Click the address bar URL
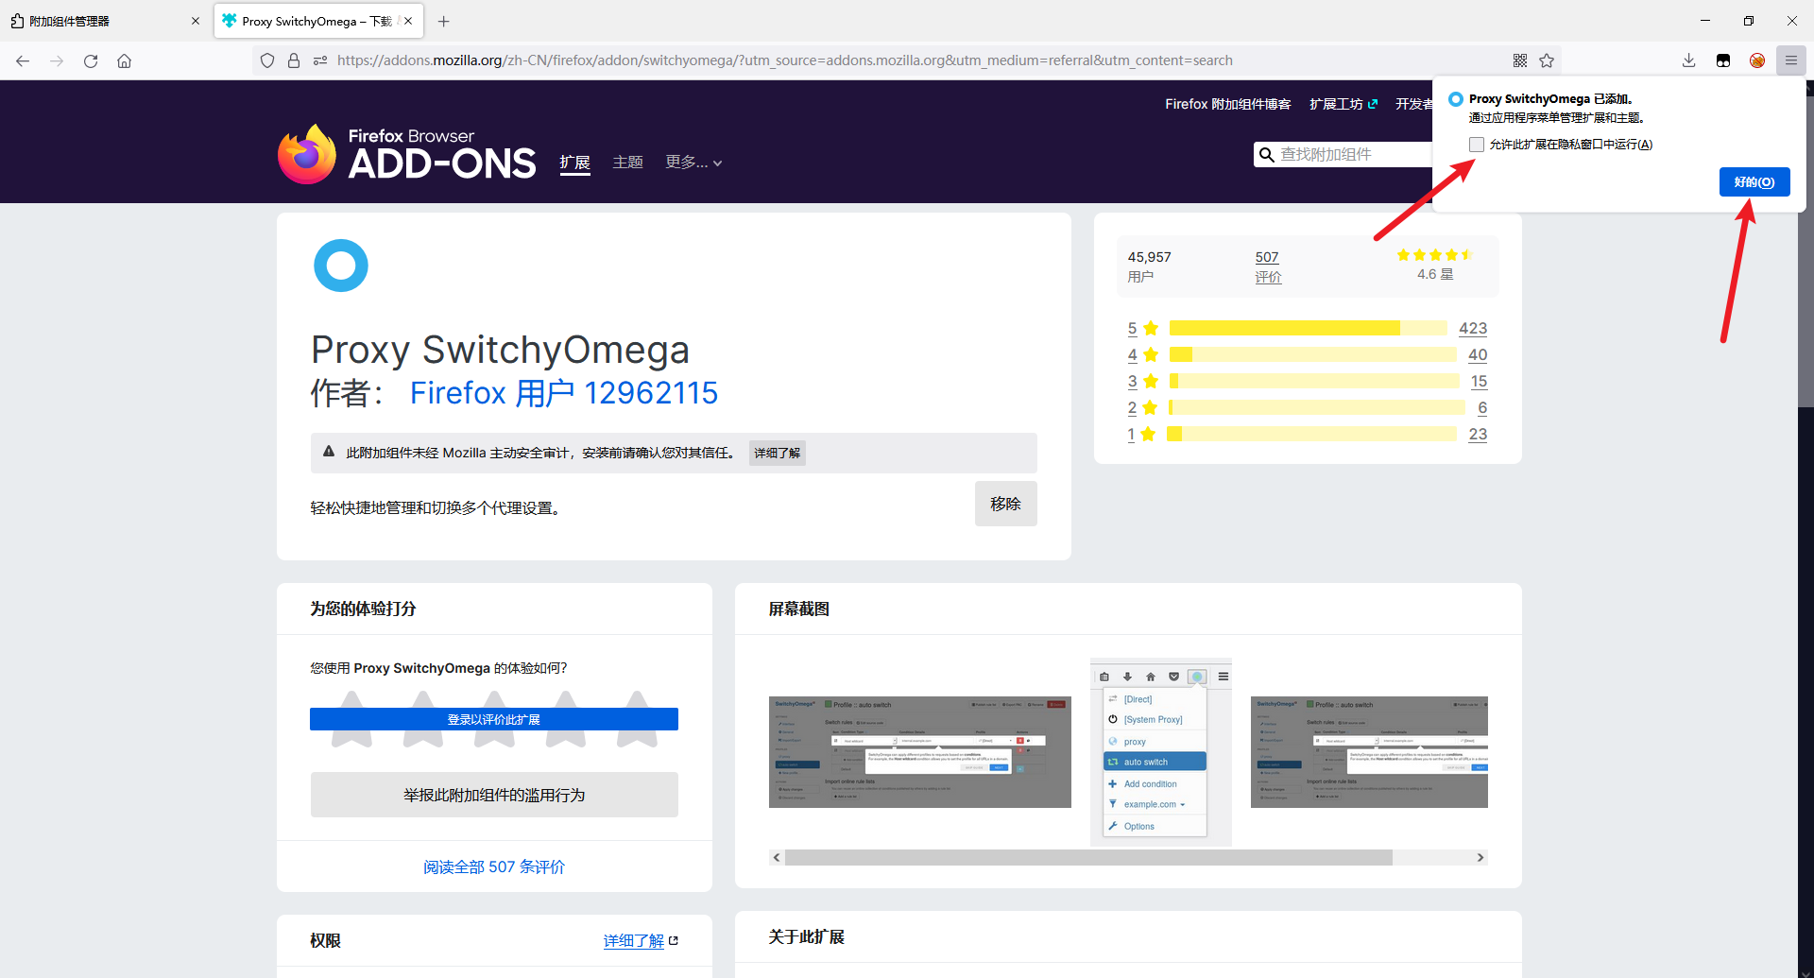This screenshot has height=978, width=1814. pos(784,60)
